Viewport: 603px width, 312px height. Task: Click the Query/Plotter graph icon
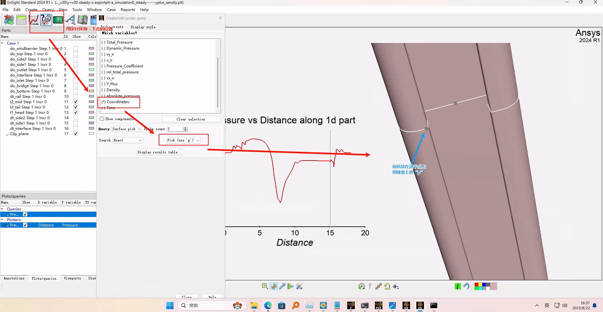pos(34,20)
